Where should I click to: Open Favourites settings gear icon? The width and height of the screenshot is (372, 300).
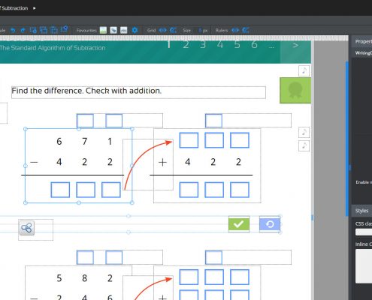(x=135, y=30)
